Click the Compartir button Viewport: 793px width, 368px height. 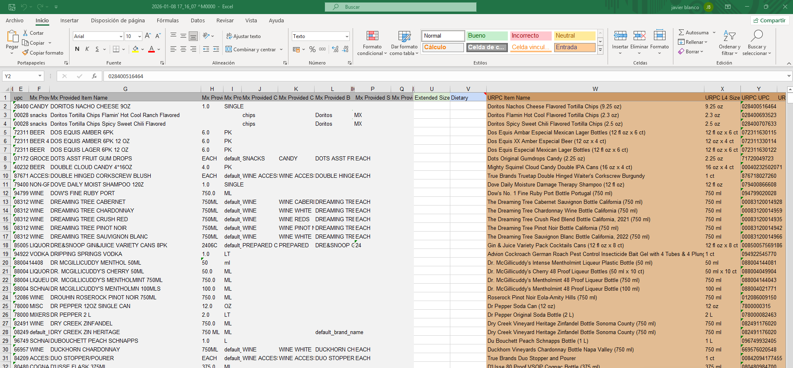click(770, 20)
